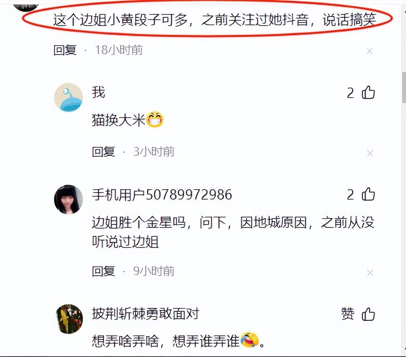Dismiss the 3小时前 comment with X
The width and height of the screenshot is (406, 357).
[x=370, y=153]
